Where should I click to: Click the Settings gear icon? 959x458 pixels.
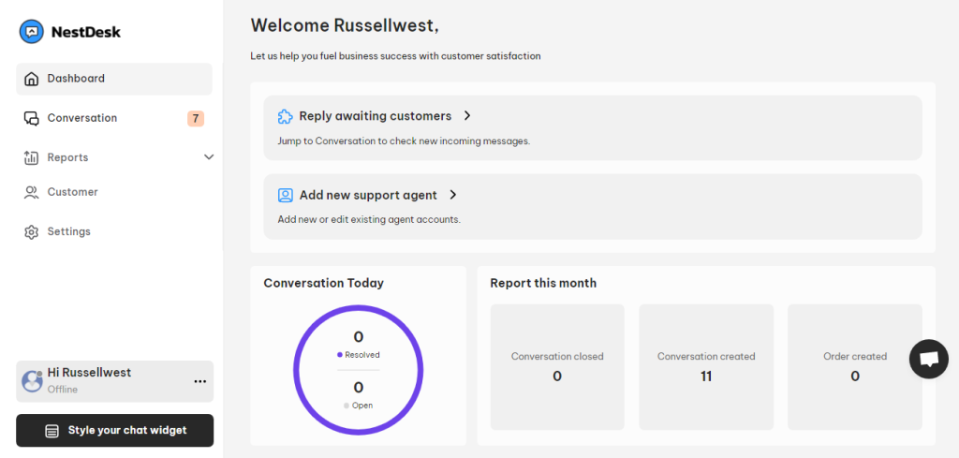31,232
